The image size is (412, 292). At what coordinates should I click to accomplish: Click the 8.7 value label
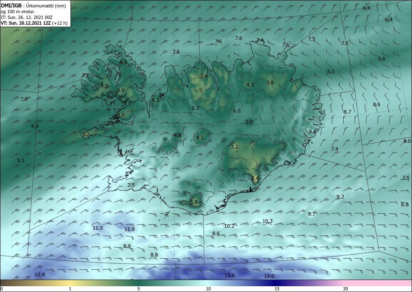tap(347, 112)
